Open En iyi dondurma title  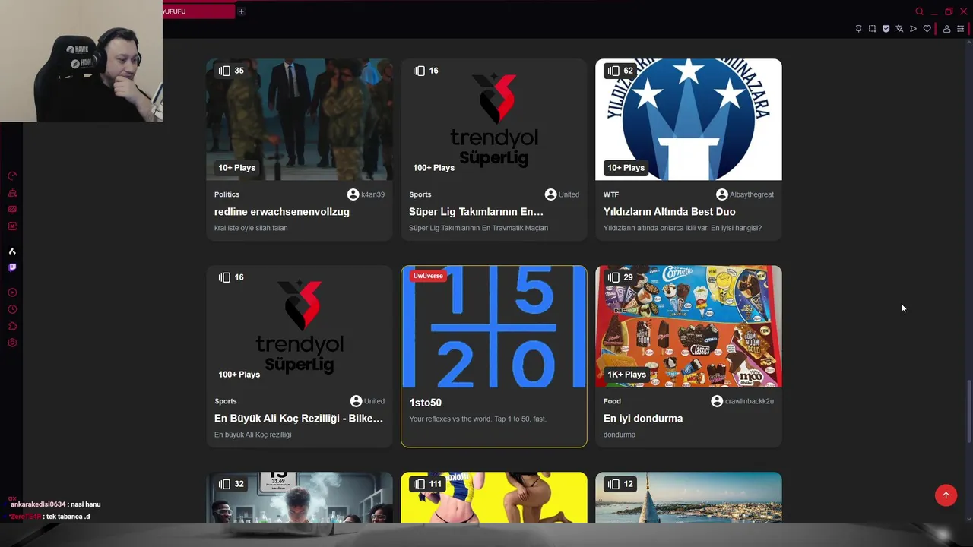pyautogui.click(x=643, y=419)
